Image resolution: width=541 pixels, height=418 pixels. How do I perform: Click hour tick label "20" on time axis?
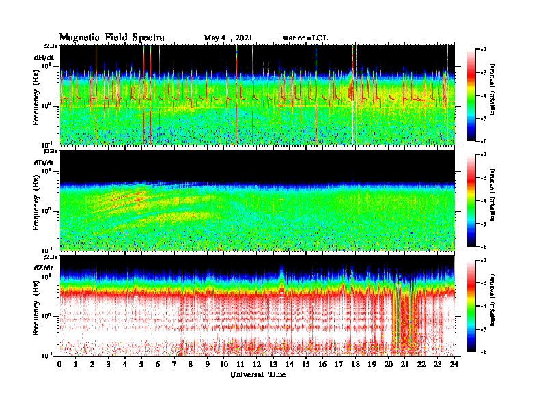(388, 365)
